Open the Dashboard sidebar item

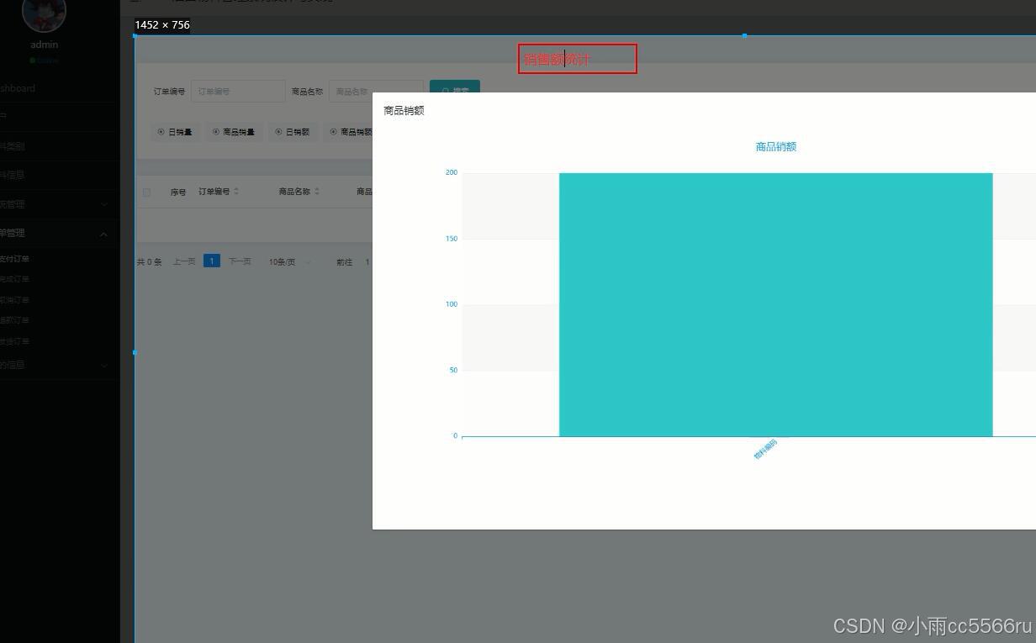[18, 88]
